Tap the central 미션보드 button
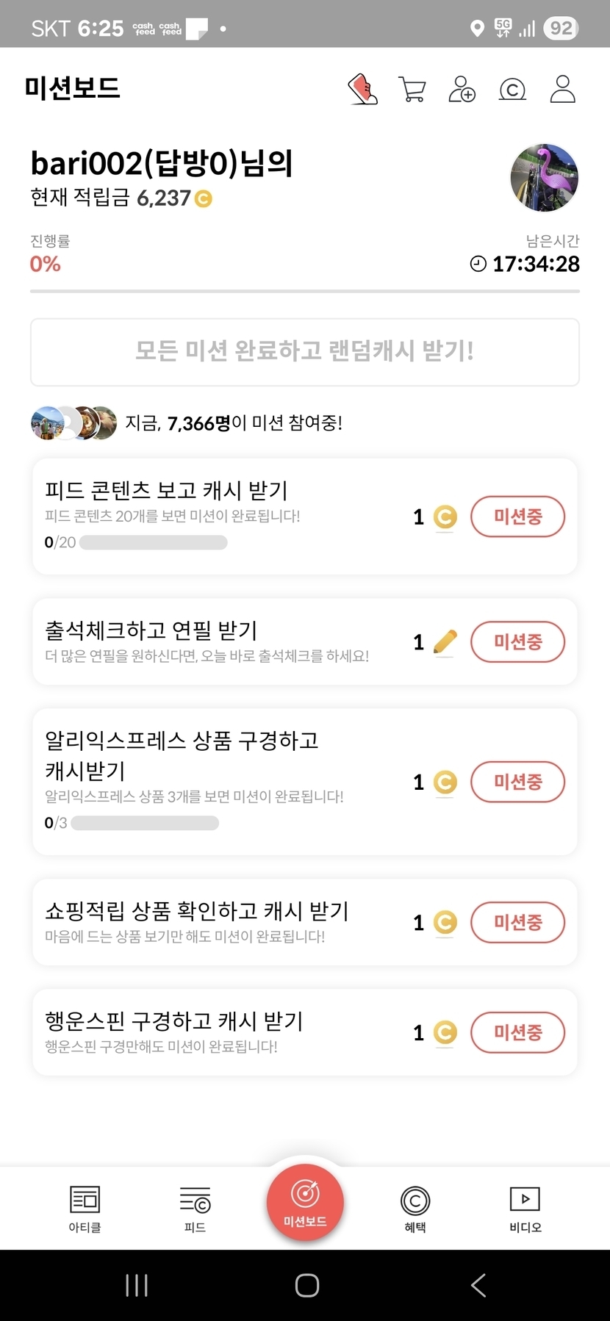 [305, 1203]
